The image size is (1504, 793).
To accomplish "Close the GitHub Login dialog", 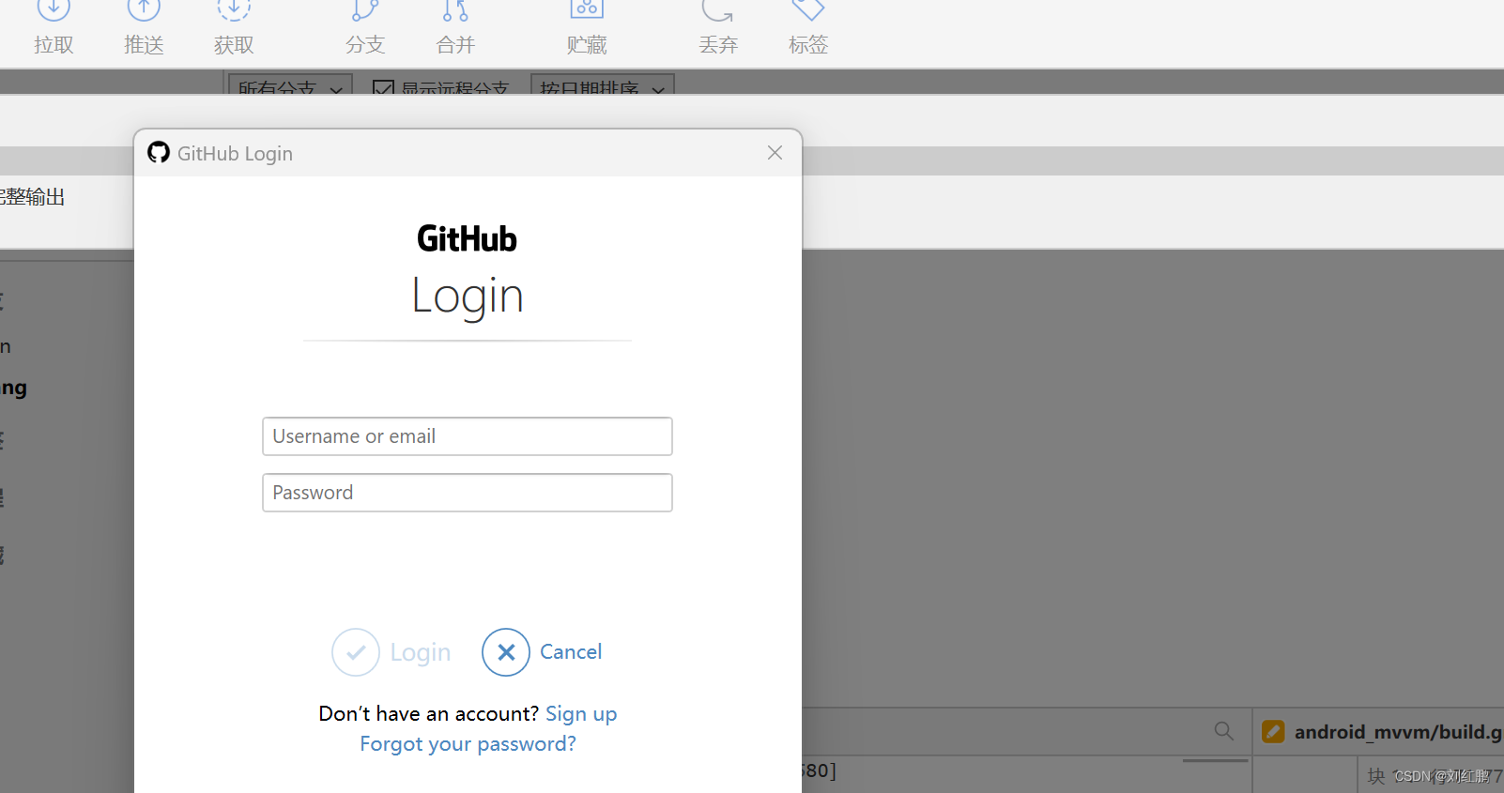I will tap(775, 152).
